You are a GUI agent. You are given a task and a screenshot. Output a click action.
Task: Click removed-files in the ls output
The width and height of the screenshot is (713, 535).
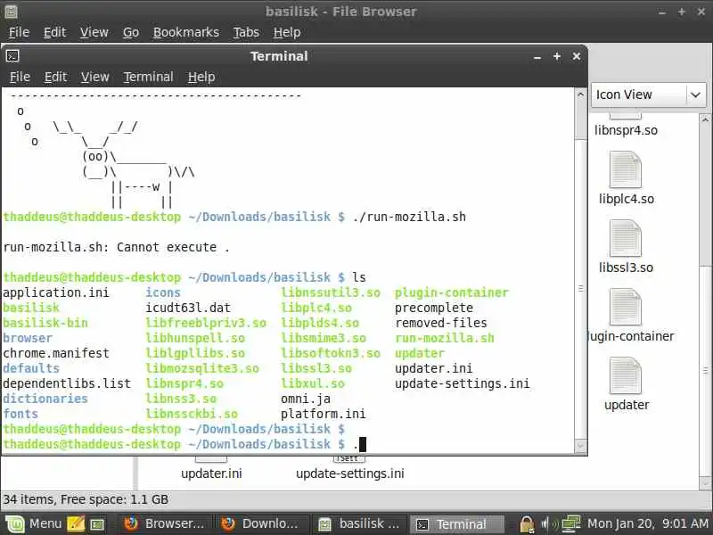tap(440, 323)
